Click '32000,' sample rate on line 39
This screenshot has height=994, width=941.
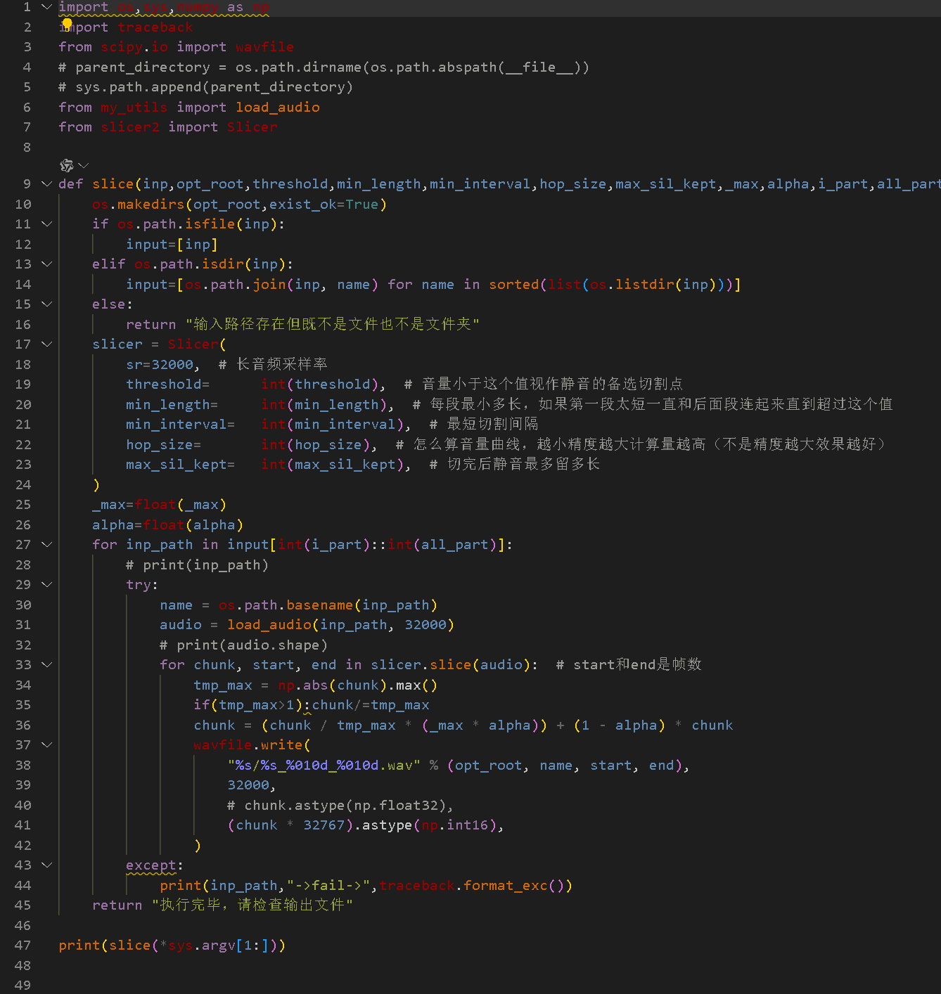point(252,785)
